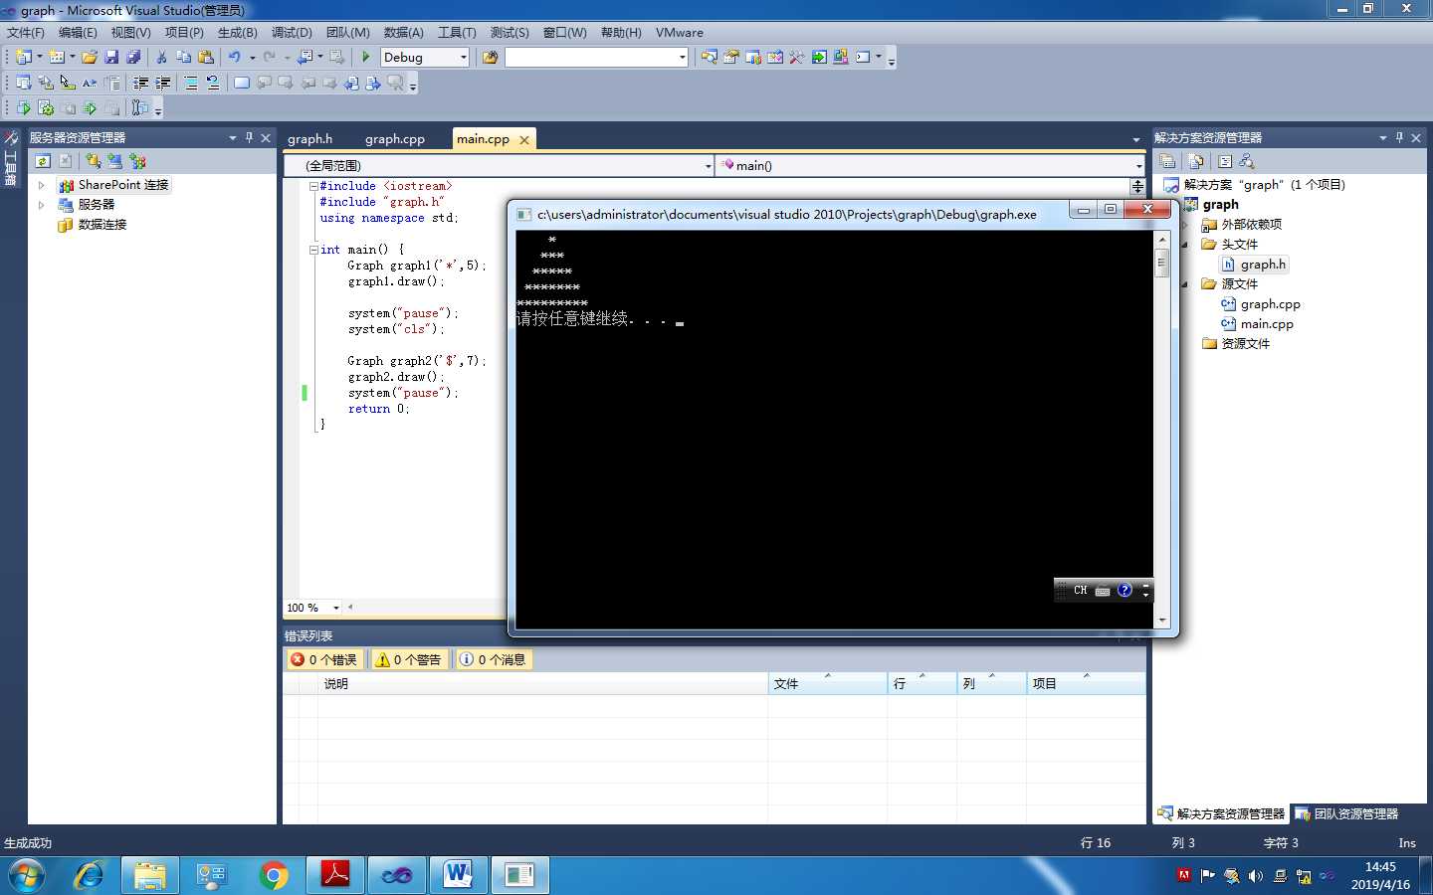Click the Uncomment selected lines icon
The image size is (1433, 895).
212,83
